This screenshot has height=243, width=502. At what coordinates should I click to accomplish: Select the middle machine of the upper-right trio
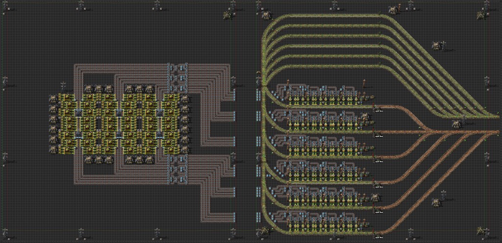140,89
